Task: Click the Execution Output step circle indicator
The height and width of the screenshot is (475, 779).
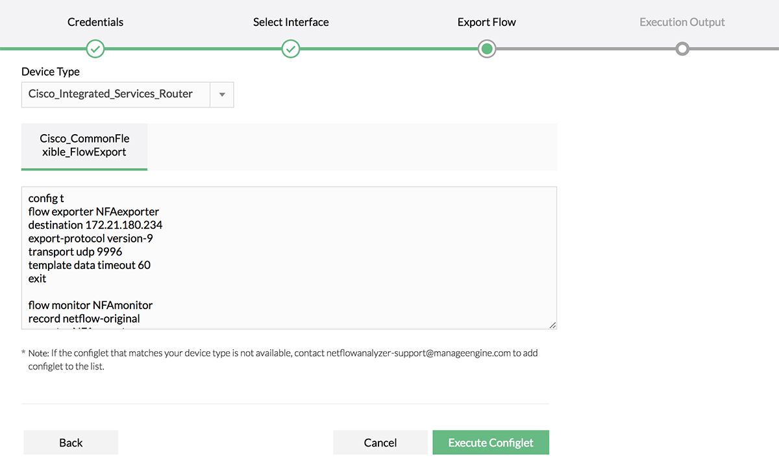Action: (x=682, y=49)
